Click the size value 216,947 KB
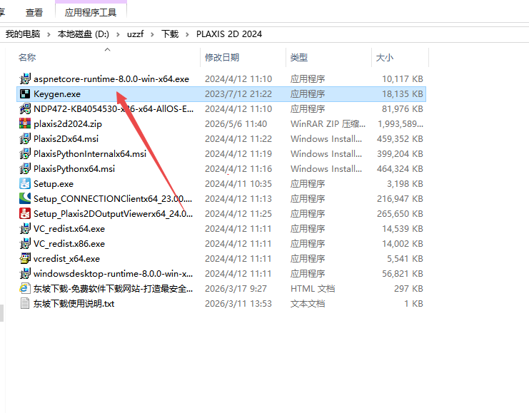 click(x=400, y=199)
